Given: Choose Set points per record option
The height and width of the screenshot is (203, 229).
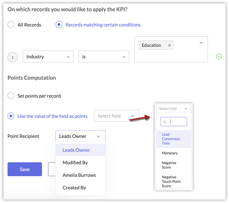Looking at the screenshot, I should tap(11, 96).
